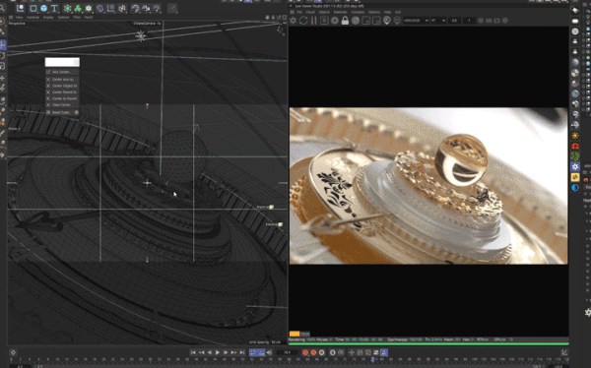Click the red icon in right icon column
The width and height of the screenshot is (591, 368).
[x=575, y=146]
